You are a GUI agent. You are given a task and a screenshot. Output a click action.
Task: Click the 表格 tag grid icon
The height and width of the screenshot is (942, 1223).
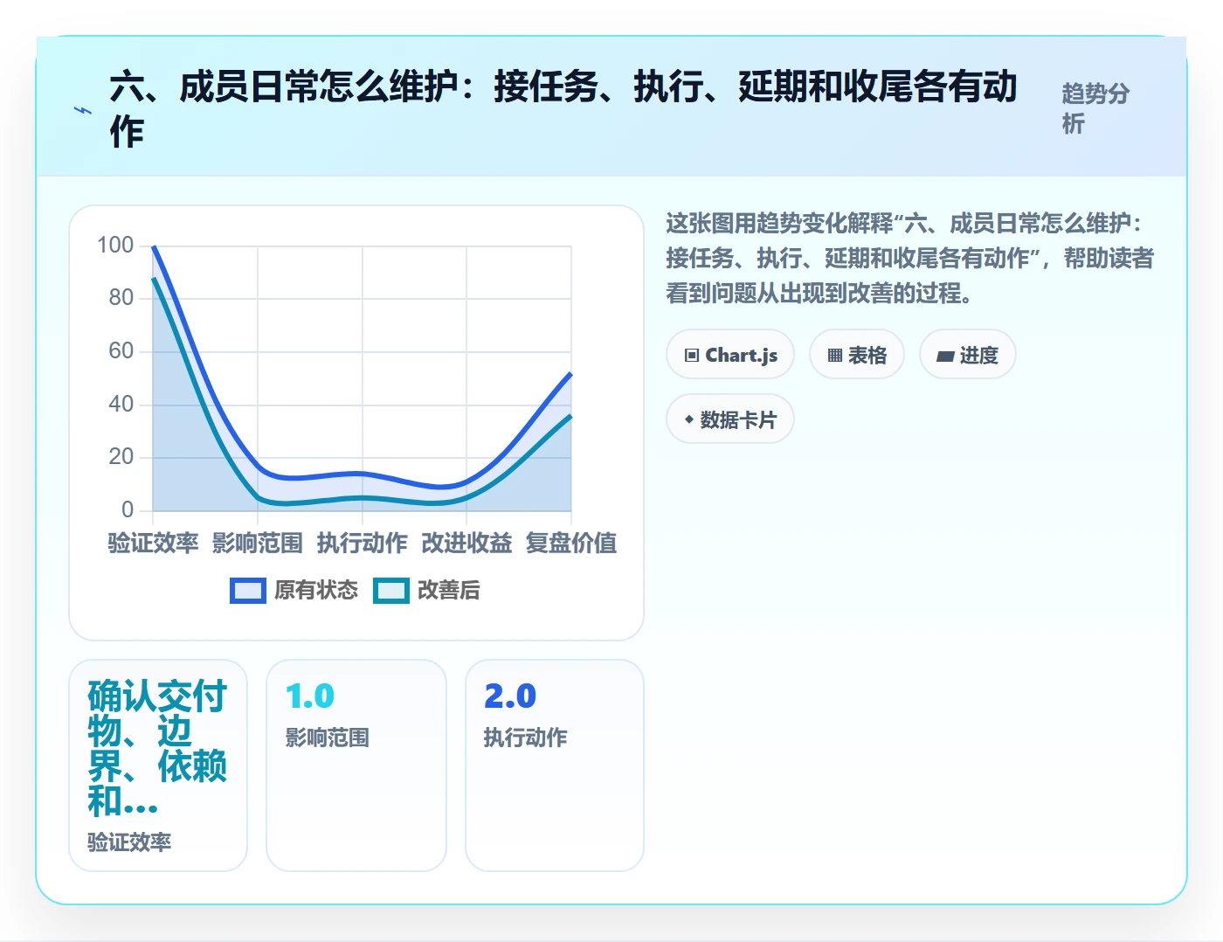(835, 355)
